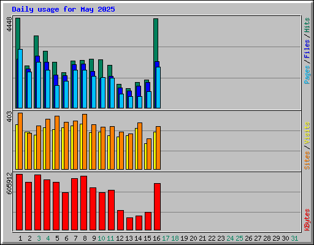Click day 26 on the x-axis
The image size is (314, 245).
[x=248, y=238]
